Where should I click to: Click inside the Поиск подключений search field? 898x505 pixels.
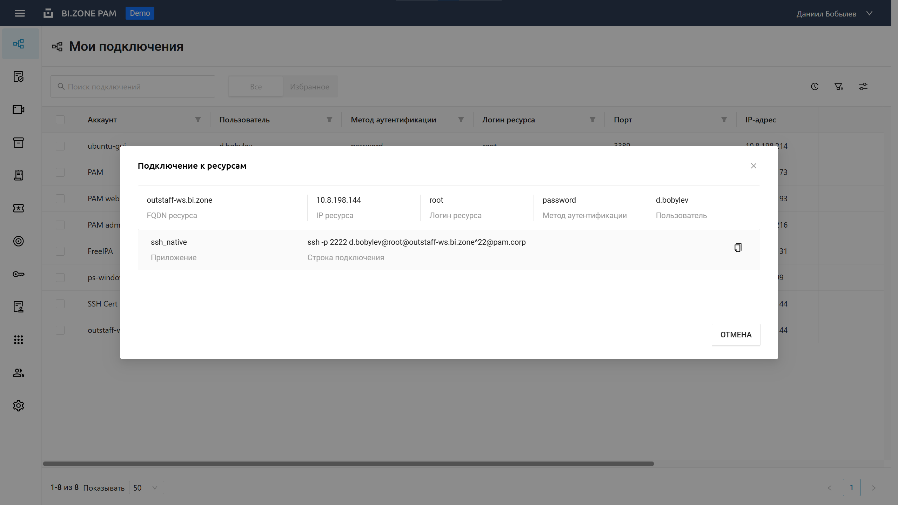133,86
